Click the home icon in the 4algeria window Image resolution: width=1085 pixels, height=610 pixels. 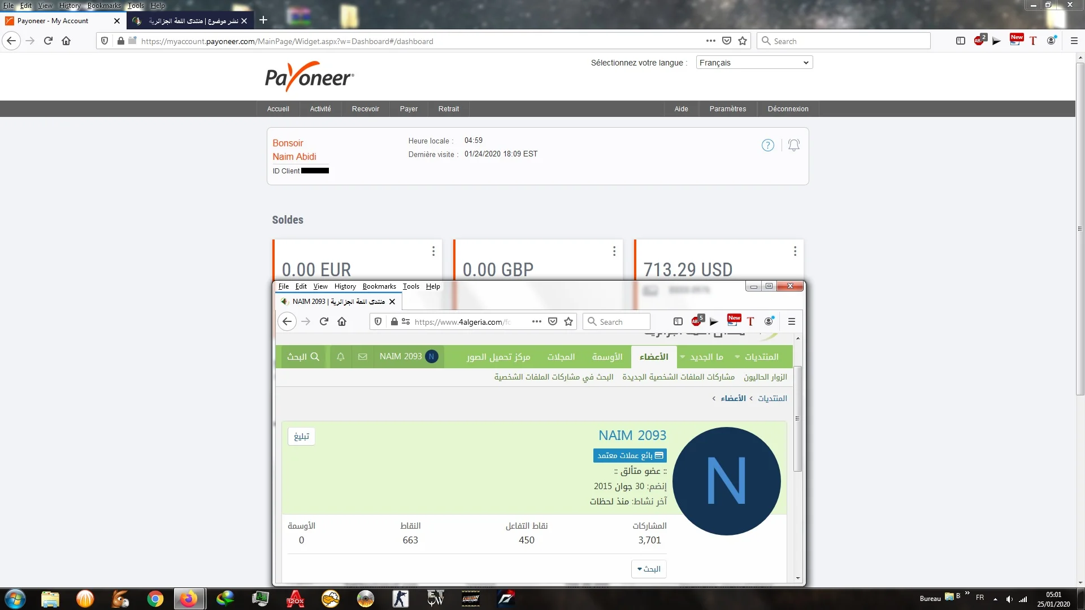pyautogui.click(x=342, y=321)
